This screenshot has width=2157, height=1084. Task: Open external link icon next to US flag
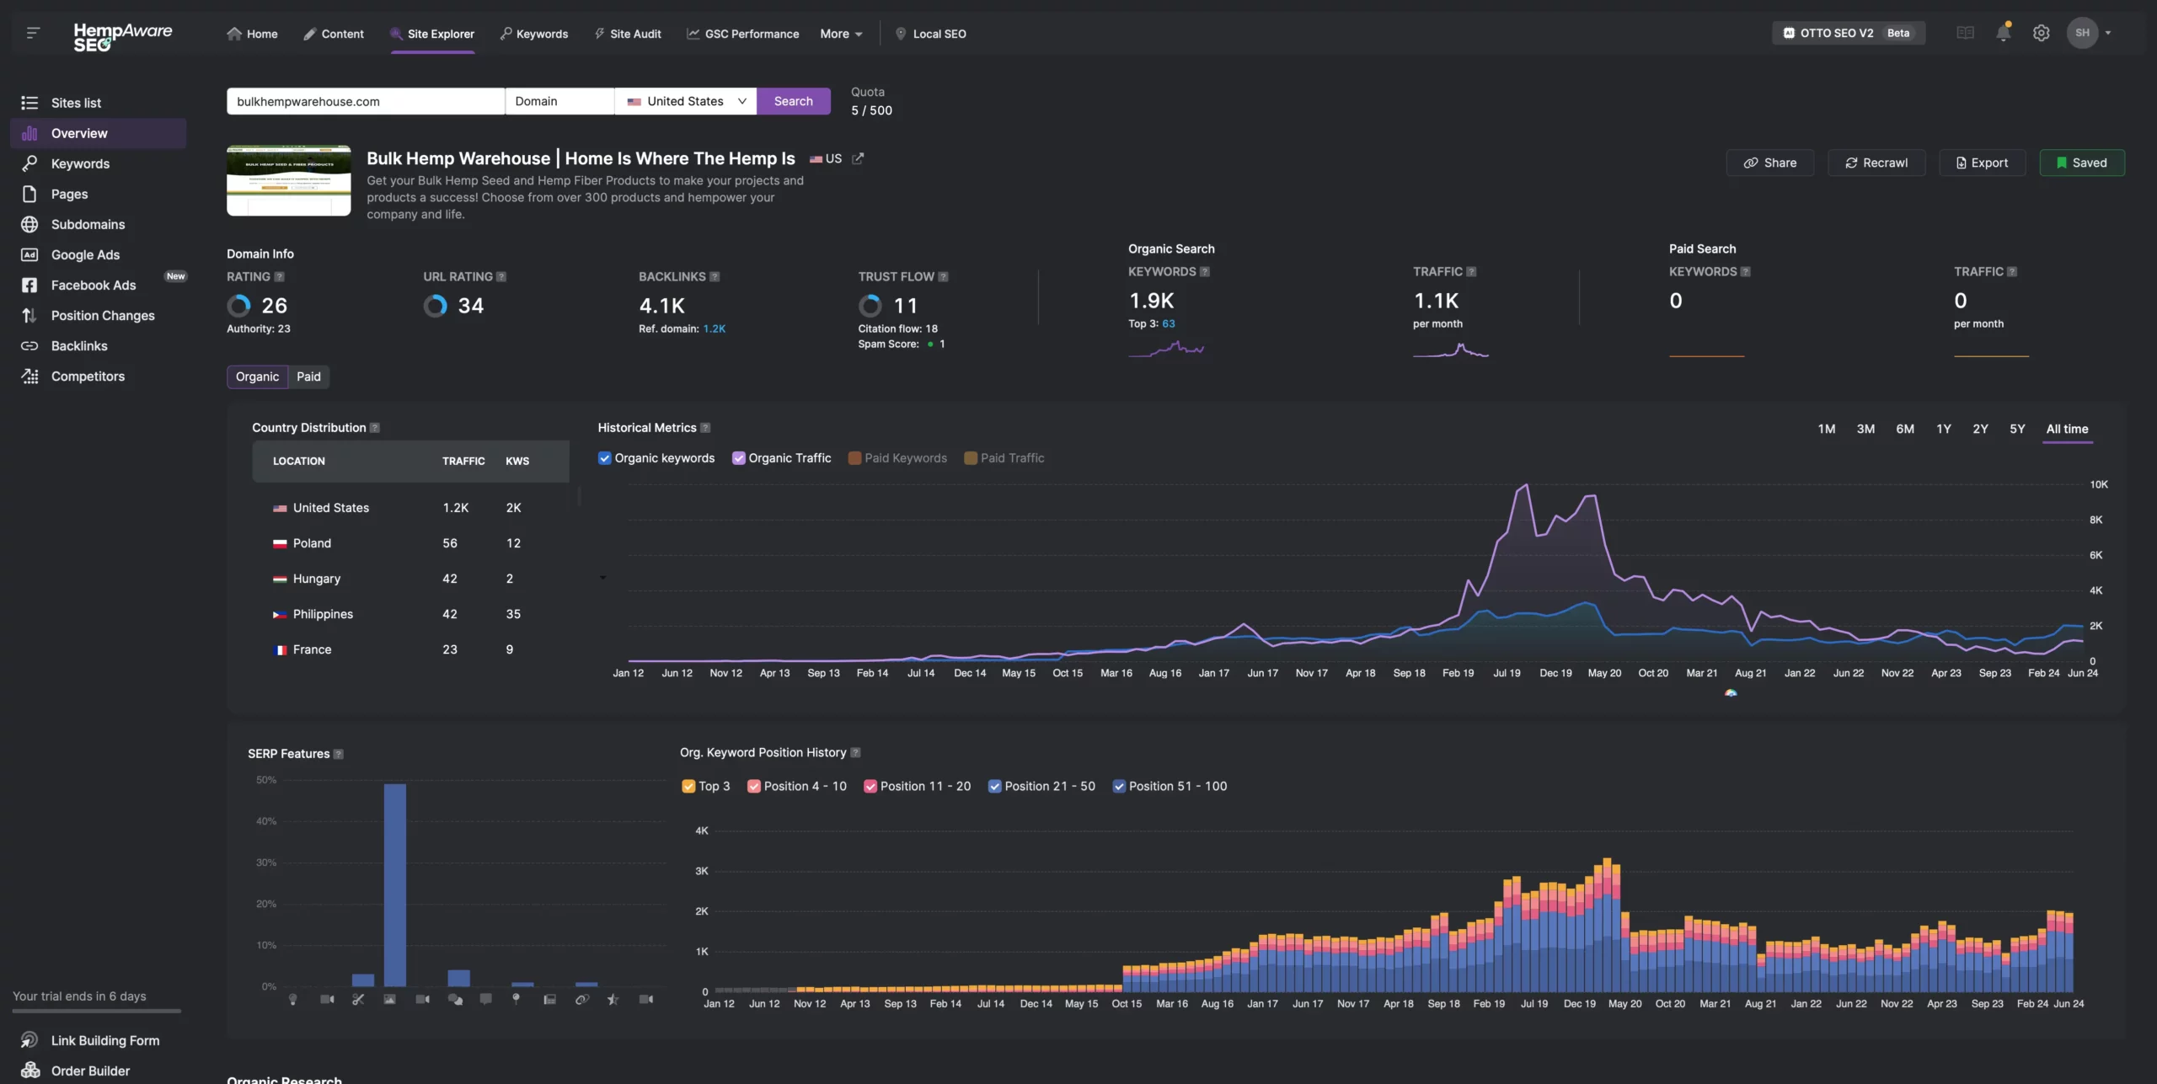pos(858,158)
